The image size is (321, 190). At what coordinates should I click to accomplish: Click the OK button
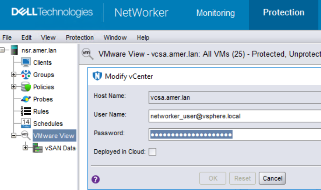tap(213, 178)
